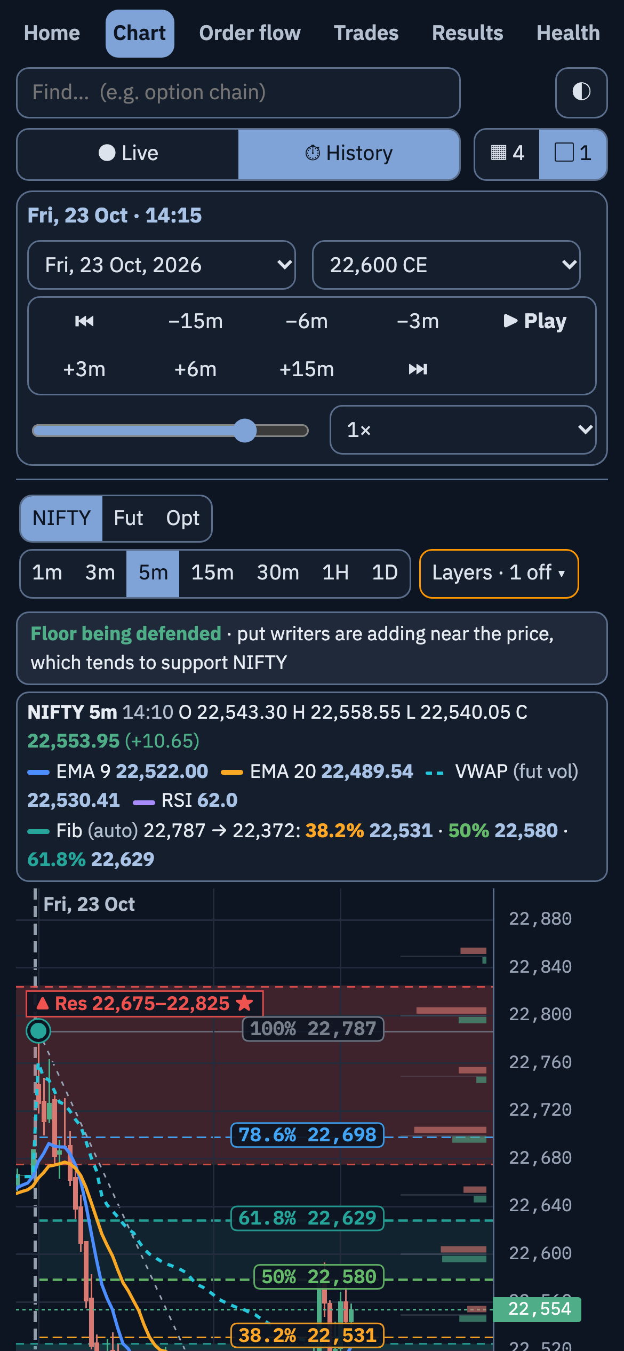
Task: Jump to start with skip-back icon
Action: tap(84, 321)
